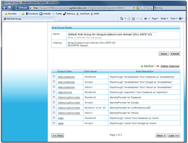
Task: Open the ArchiTech favorites link
Action: (x=83, y=14)
